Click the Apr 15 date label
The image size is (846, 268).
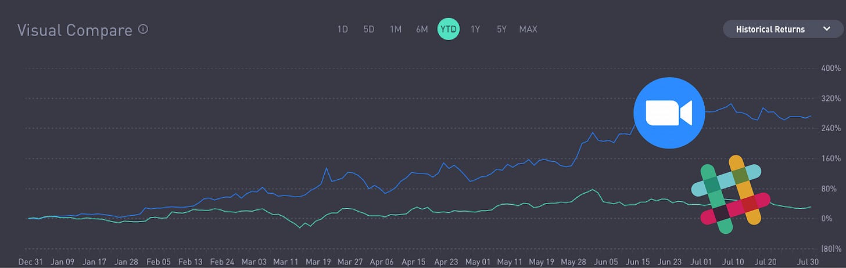coord(414,262)
